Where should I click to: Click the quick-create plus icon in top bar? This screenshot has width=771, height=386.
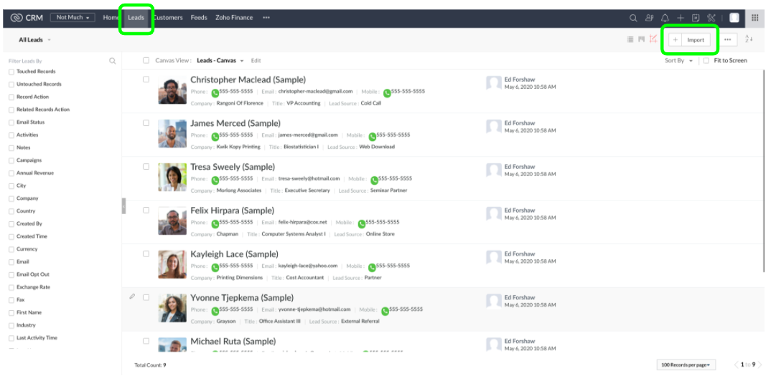[680, 18]
